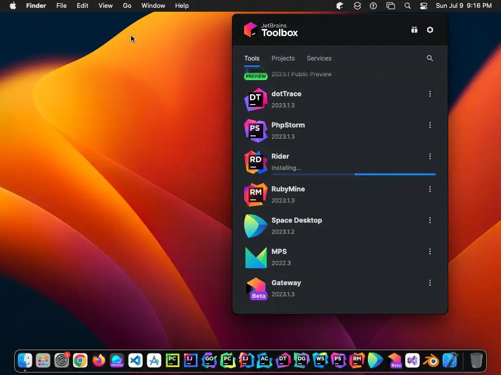The height and width of the screenshot is (375, 501).
Task: Launch MPS from its list icon
Action: 255,257
